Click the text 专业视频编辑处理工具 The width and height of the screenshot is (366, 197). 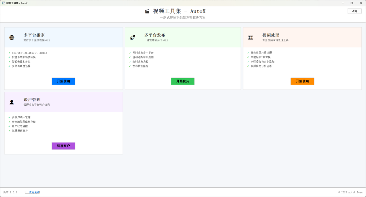pos(276,40)
